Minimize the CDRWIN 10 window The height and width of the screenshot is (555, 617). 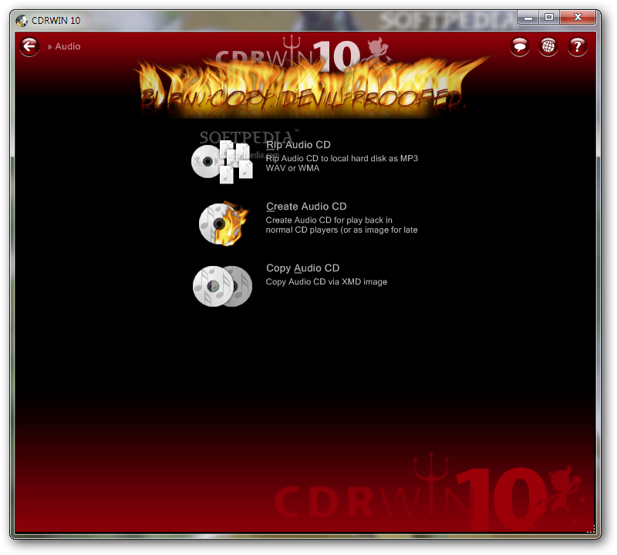528,17
